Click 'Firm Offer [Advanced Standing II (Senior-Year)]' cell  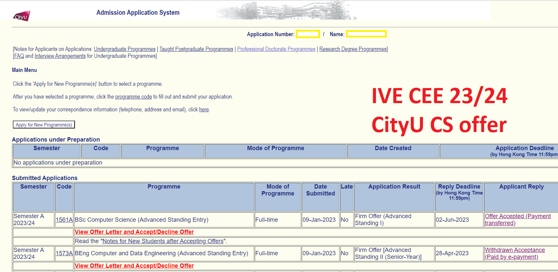394,253
